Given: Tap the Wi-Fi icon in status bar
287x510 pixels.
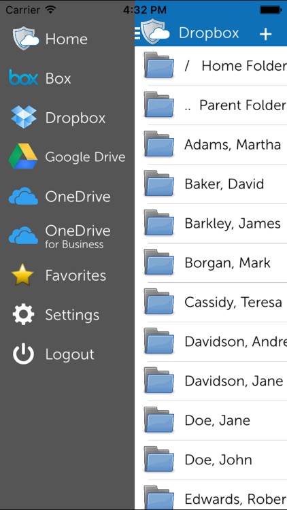Looking at the screenshot, I should click(50, 10).
